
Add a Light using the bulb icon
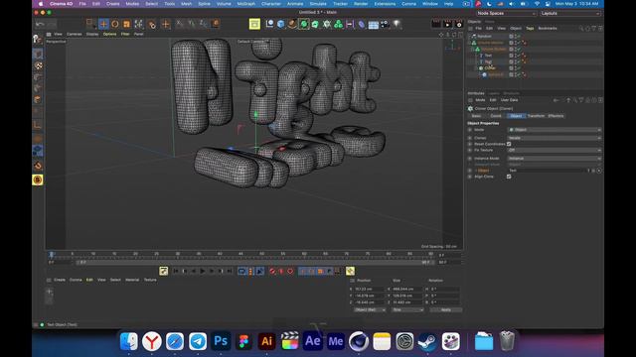397,24
